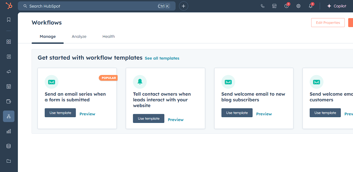Click the plus quick-create button

click(x=184, y=6)
